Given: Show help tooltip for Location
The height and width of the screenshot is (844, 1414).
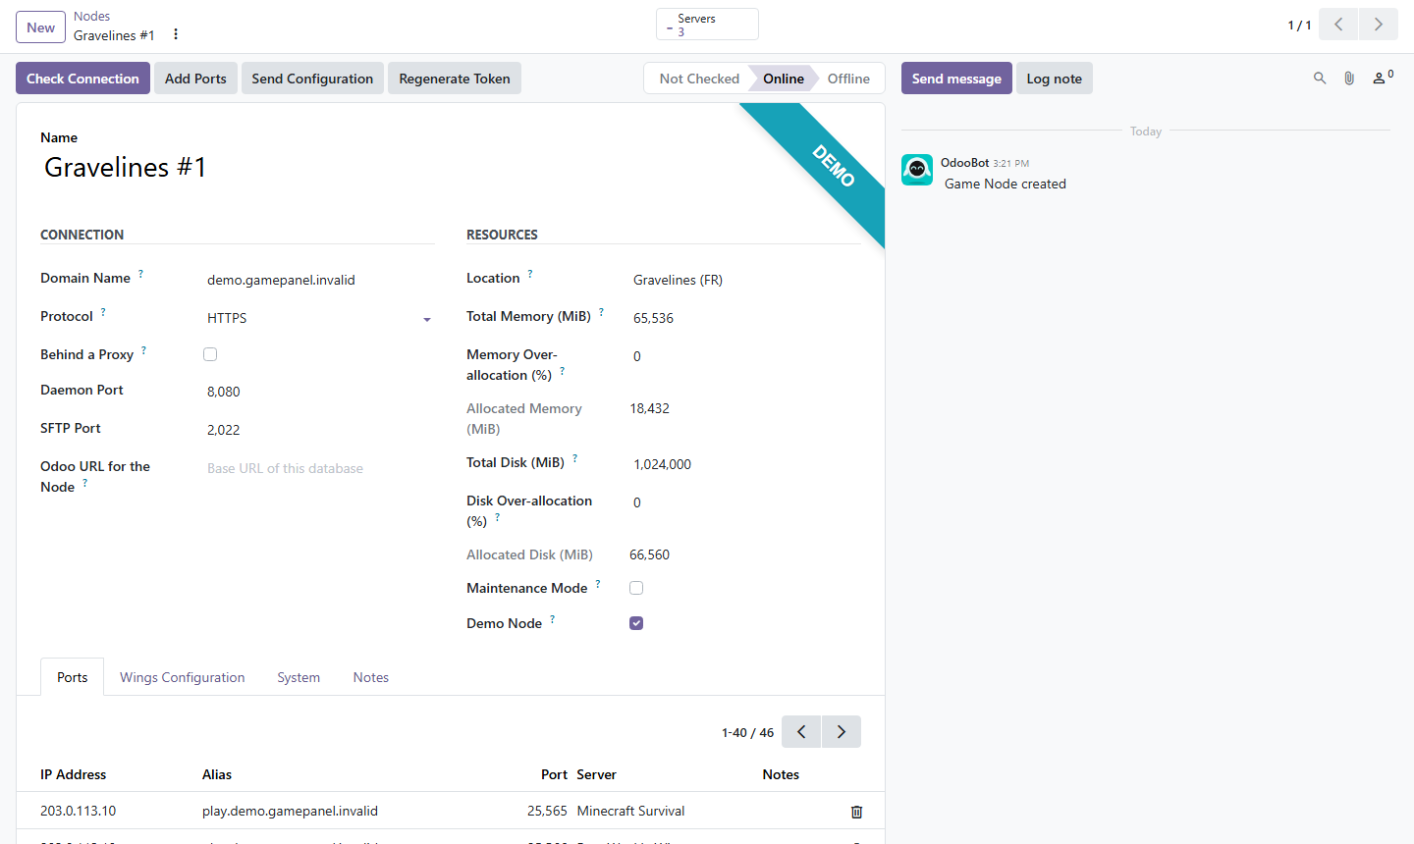Looking at the screenshot, I should [x=530, y=274].
